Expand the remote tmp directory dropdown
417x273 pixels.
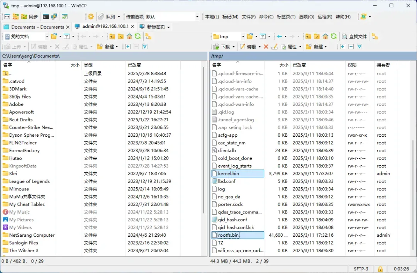[x=242, y=36]
